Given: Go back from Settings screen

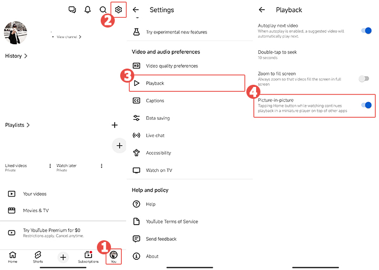Looking at the screenshot, I should [136, 10].
